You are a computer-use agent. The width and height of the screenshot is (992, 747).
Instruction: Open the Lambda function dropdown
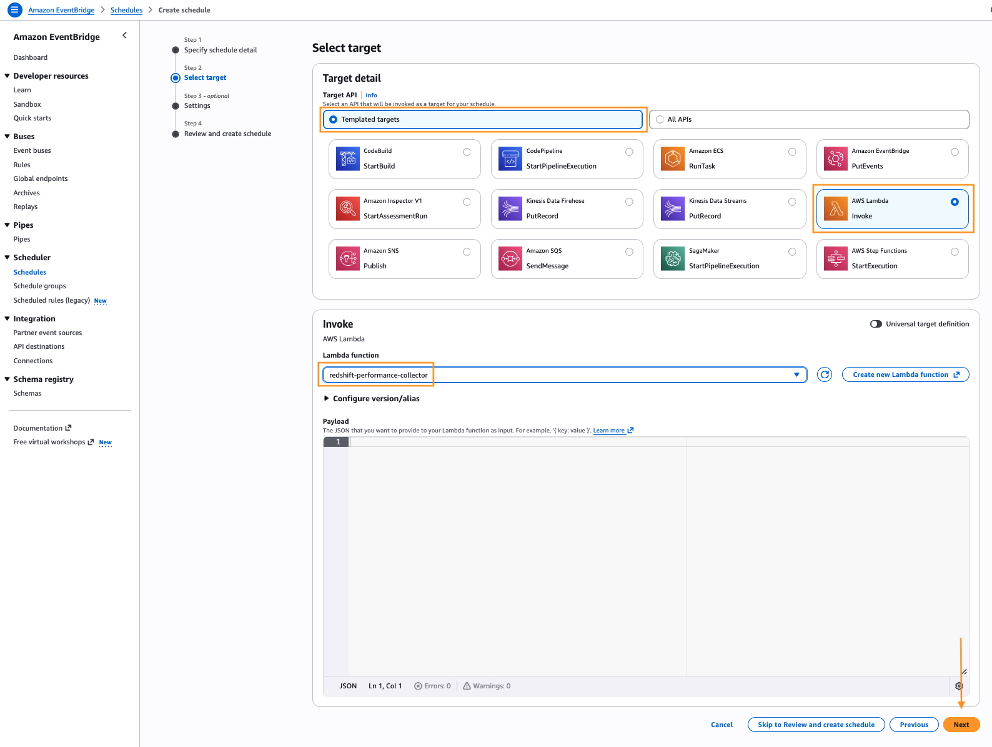click(565, 374)
